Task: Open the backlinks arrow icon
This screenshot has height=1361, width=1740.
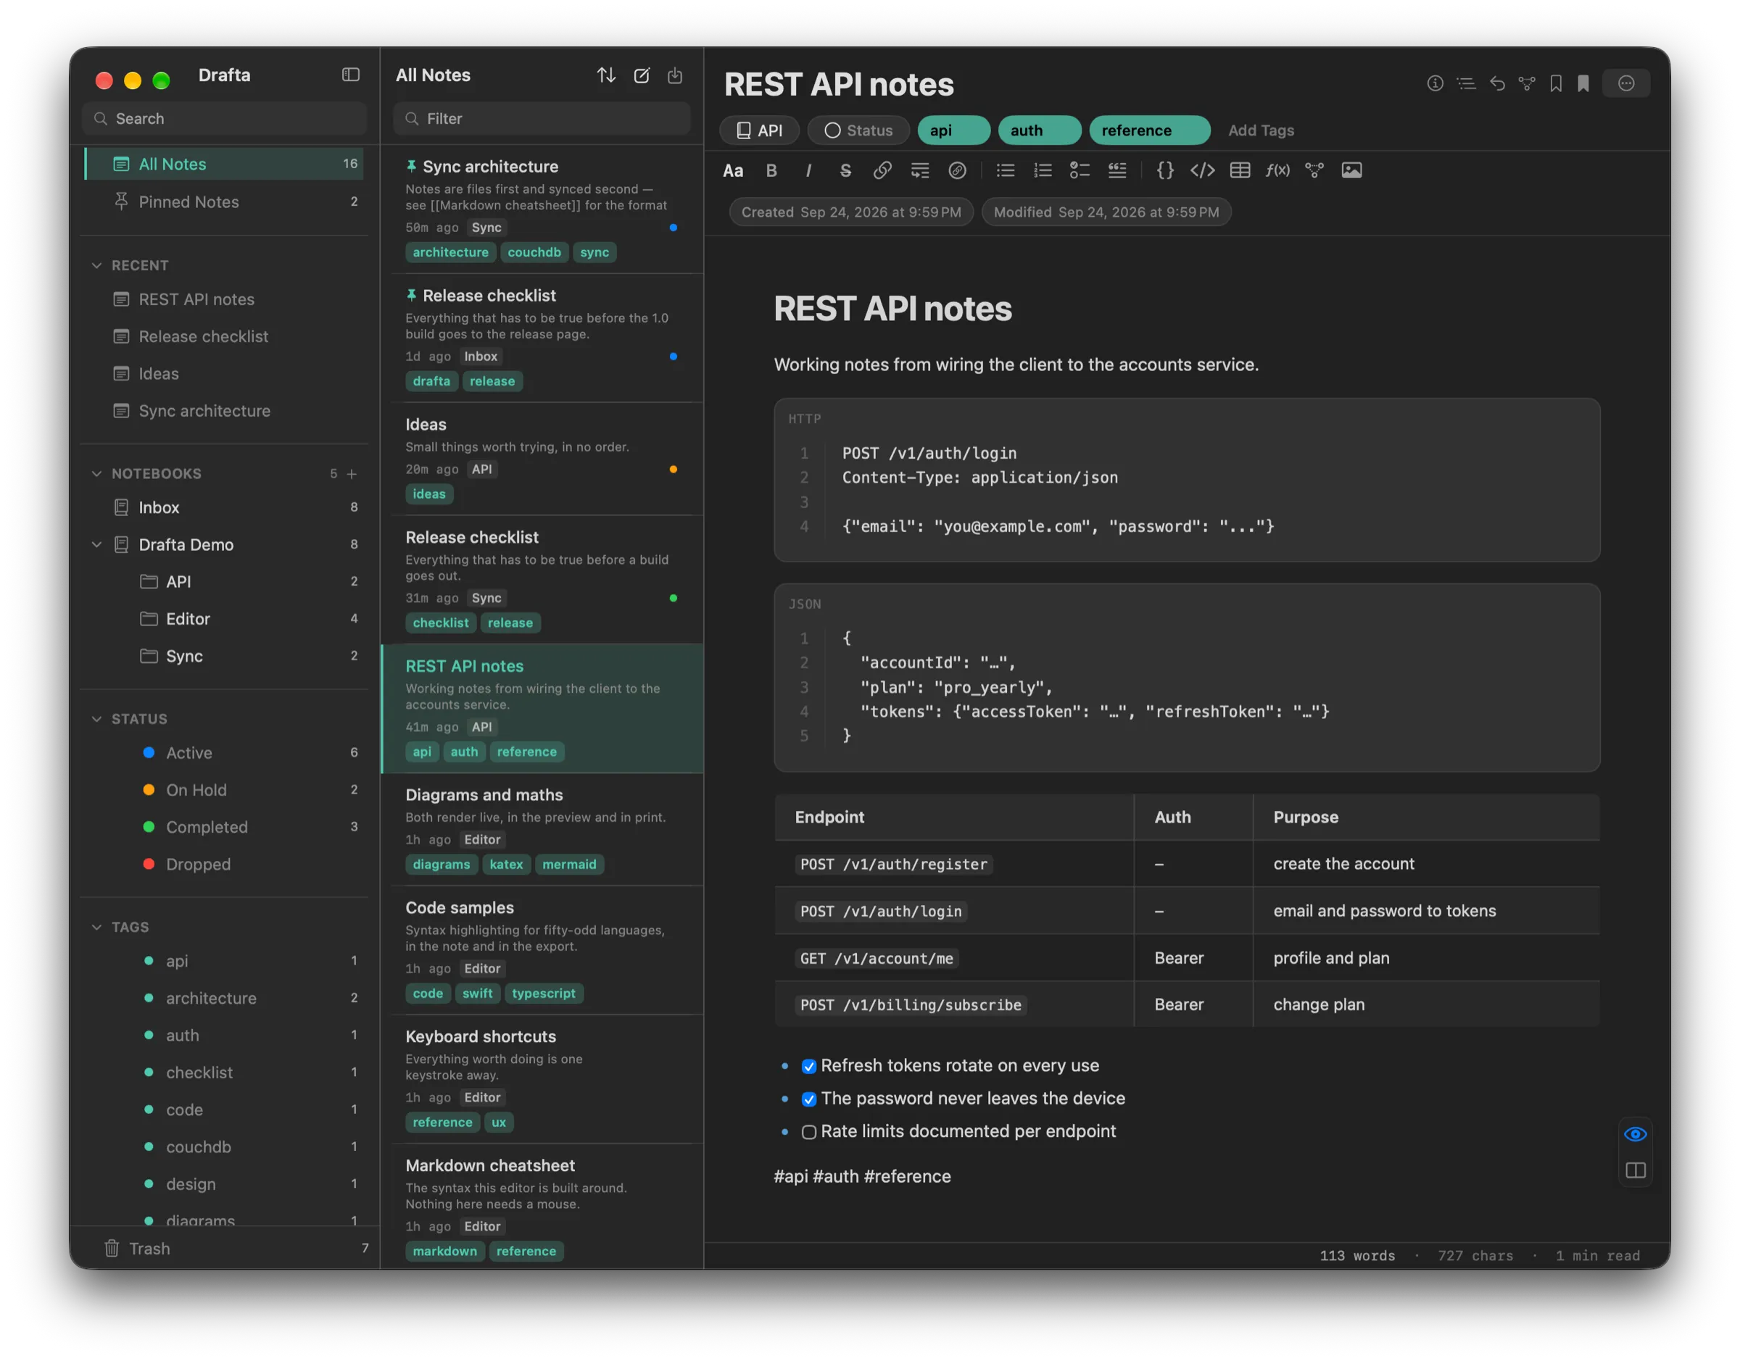Action: pyautogui.click(x=1497, y=83)
